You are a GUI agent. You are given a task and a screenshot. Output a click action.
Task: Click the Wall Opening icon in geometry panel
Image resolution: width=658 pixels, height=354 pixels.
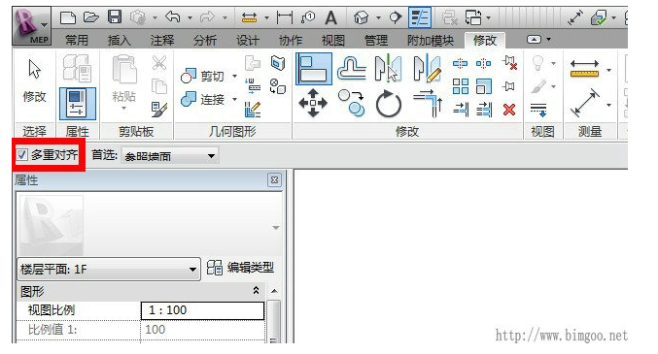click(277, 63)
